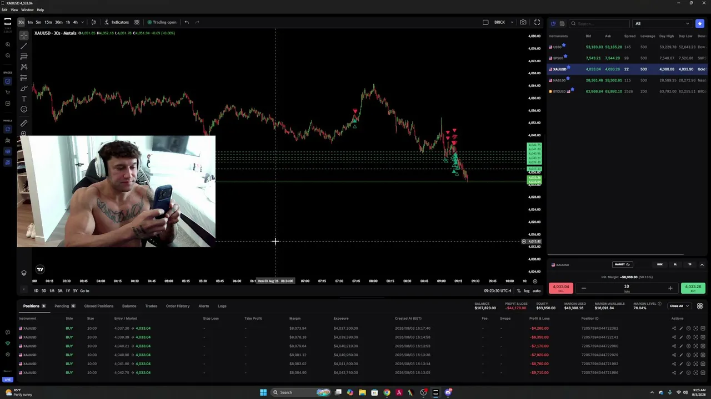
Task: Toggle the TP take profit option
Action: tap(690, 264)
